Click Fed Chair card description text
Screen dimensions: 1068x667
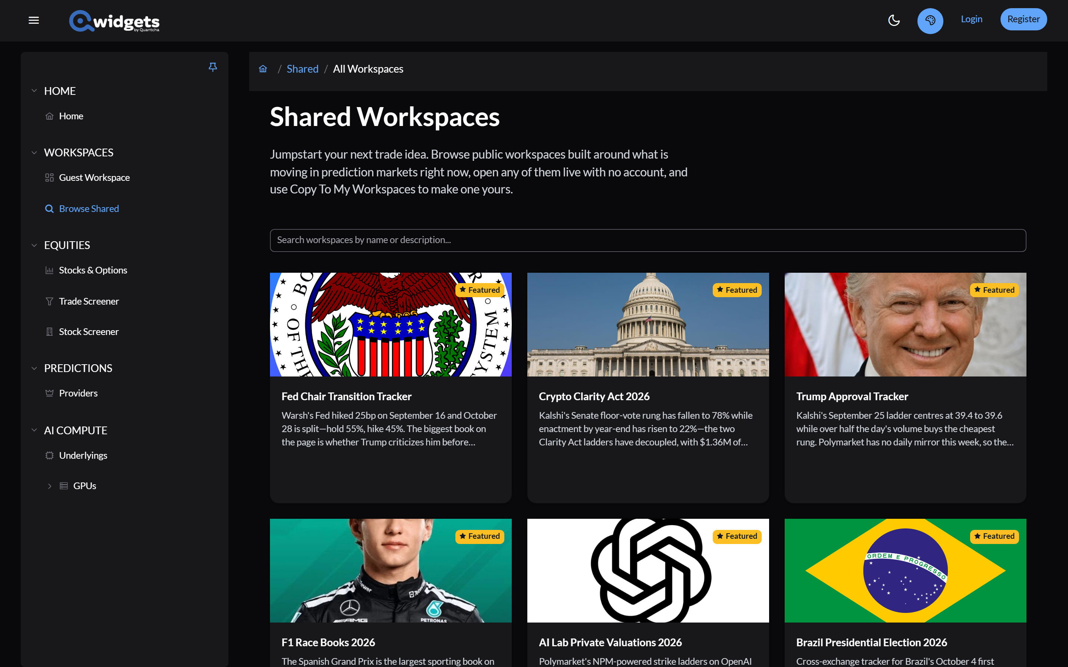(x=389, y=428)
